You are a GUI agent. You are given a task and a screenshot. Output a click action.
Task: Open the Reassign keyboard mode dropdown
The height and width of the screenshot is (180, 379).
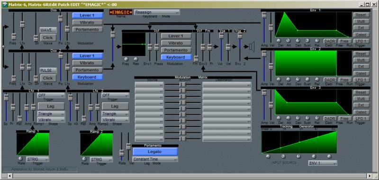point(157,12)
